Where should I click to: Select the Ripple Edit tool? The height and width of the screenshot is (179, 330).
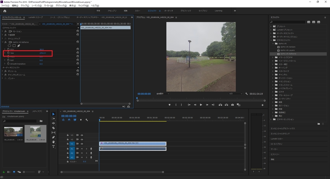coord(54,123)
